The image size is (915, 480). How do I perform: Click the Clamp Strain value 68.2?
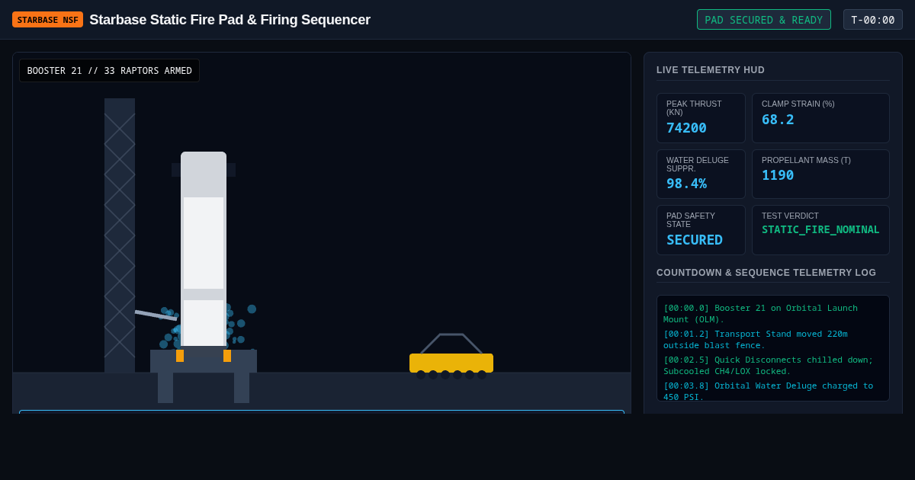click(x=778, y=120)
